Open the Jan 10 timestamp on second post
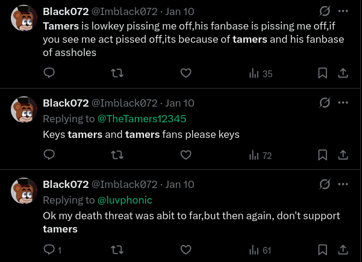 pos(179,103)
